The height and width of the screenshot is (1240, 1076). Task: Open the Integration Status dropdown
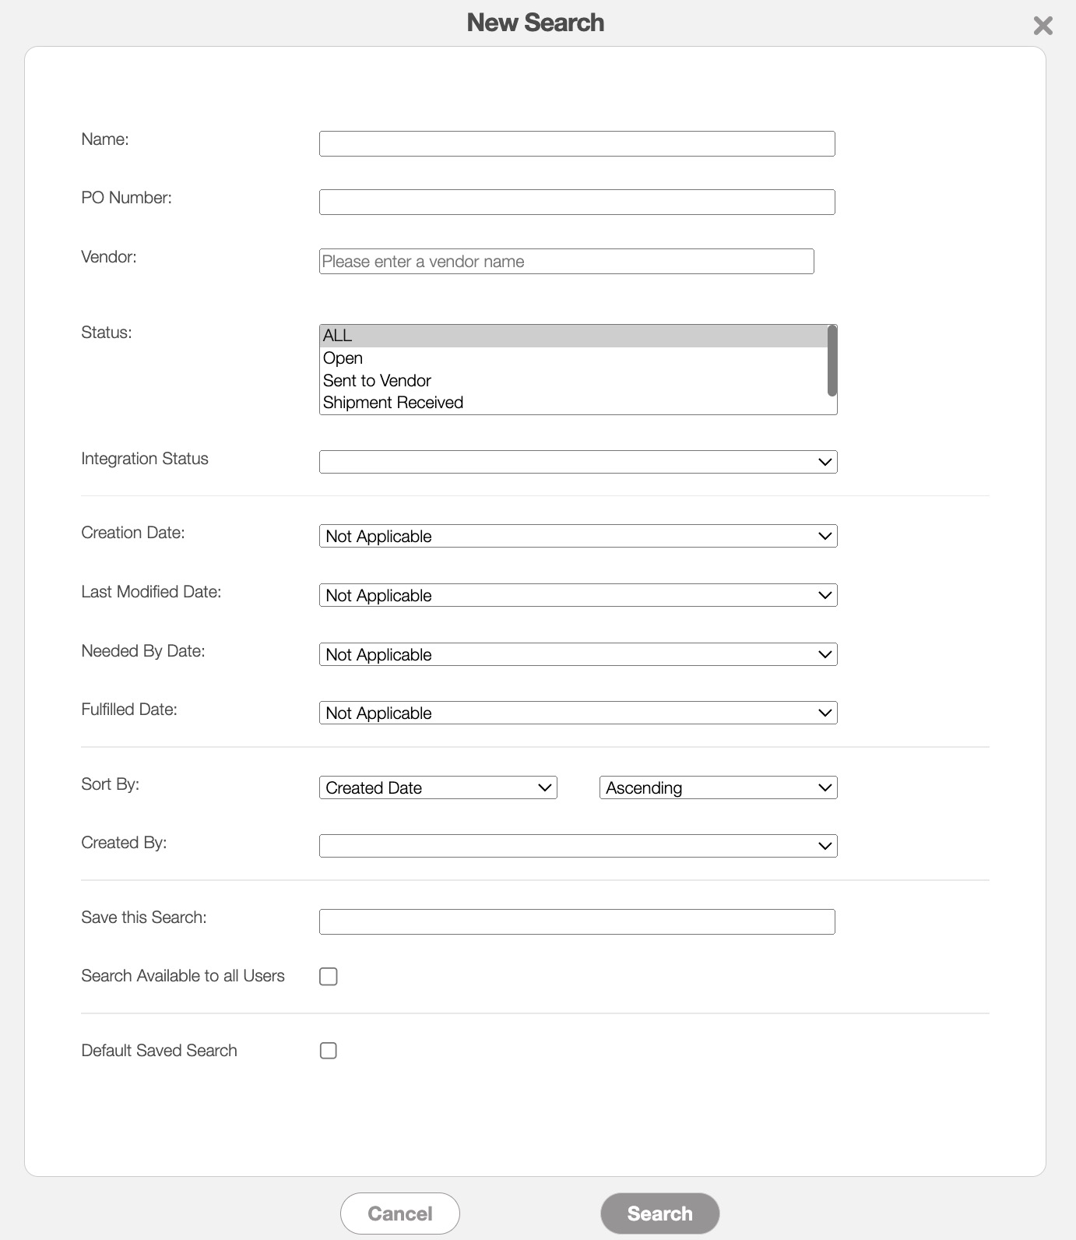click(x=578, y=462)
